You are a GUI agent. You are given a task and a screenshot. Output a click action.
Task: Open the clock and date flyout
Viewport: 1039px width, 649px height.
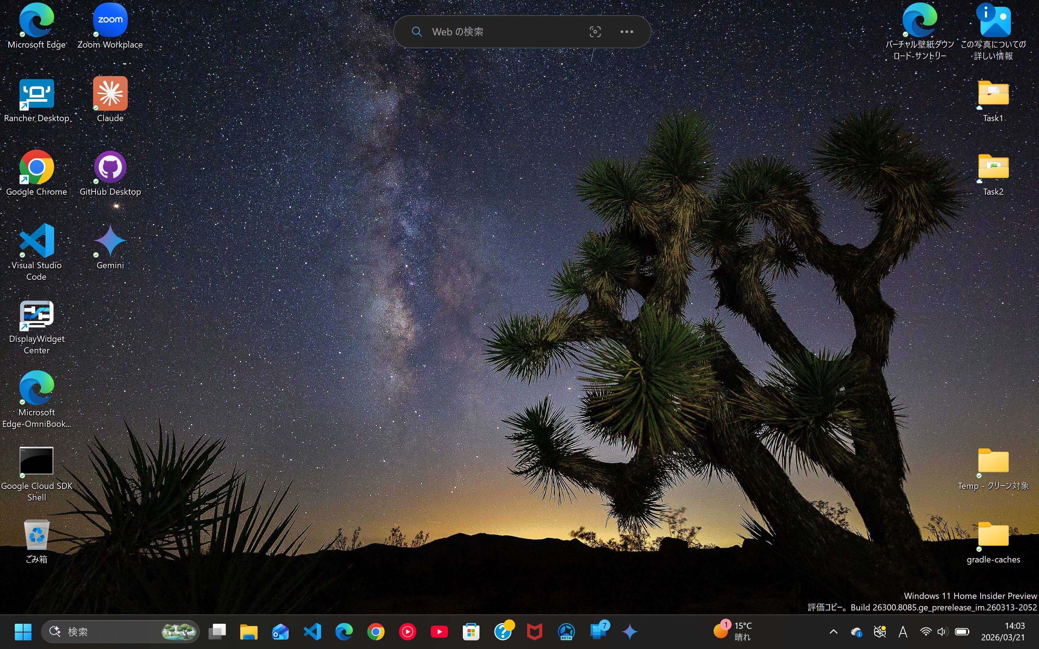(x=1003, y=631)
